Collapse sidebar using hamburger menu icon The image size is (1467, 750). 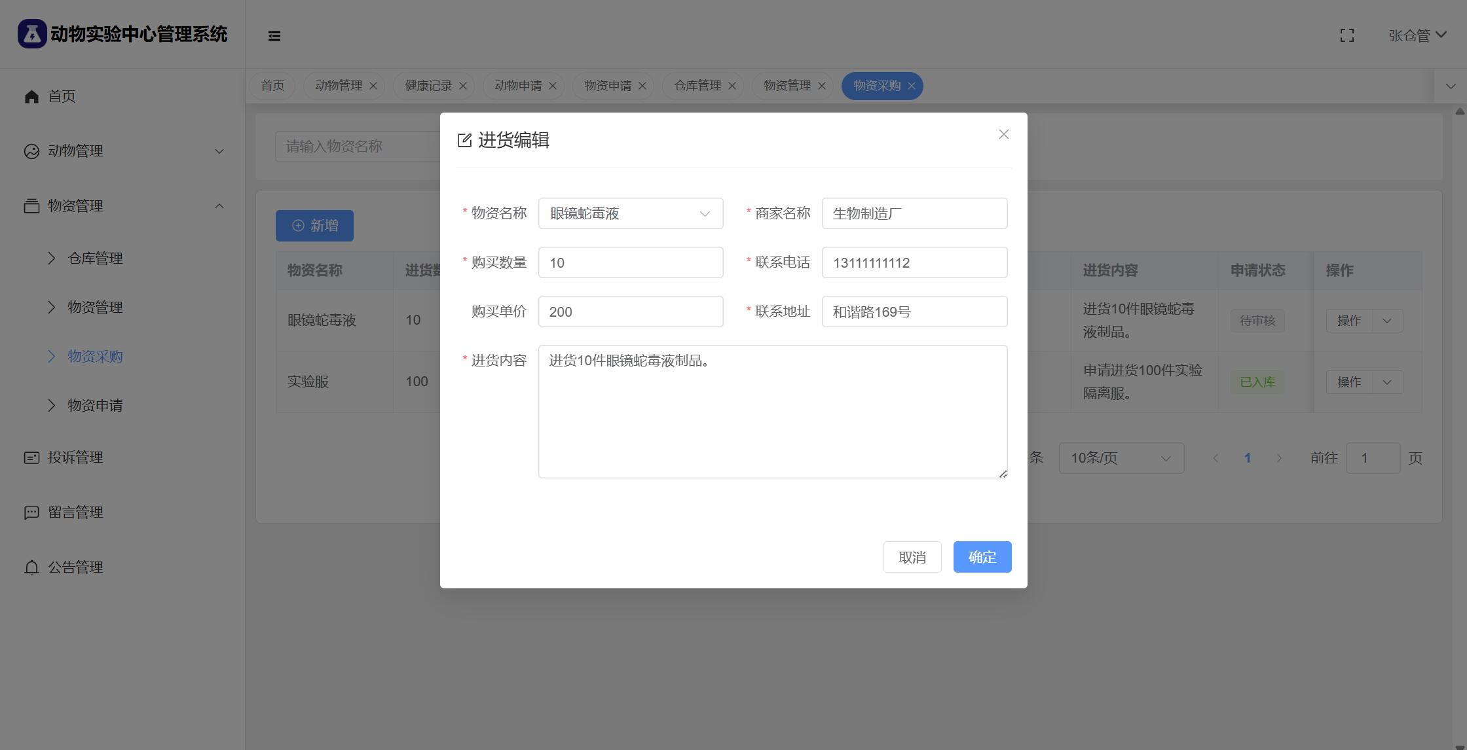pyautogui.click(x=274, y=36)
